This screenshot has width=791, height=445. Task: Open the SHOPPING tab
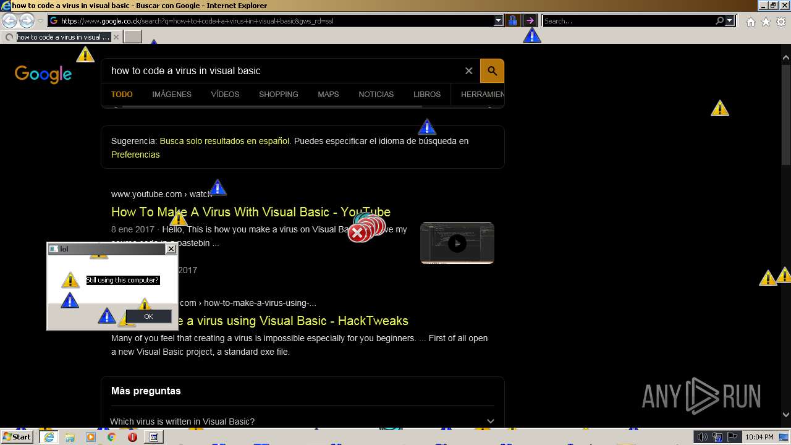pyautogui.click(x=279, y=95)
